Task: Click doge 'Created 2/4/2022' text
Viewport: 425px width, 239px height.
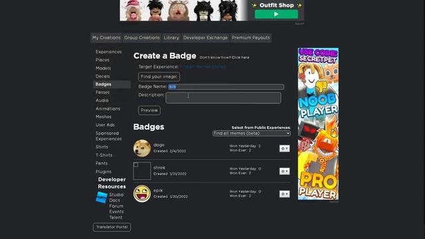Action: pos(170,151)
